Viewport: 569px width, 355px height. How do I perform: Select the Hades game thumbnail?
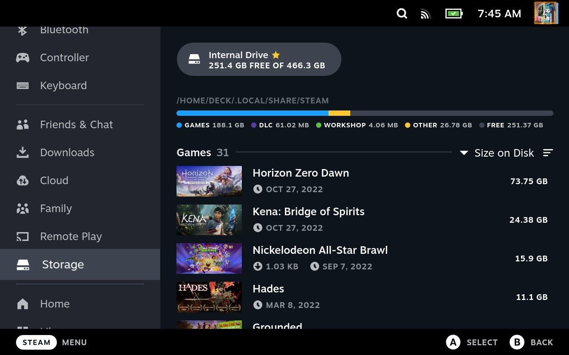pyautogui.click(x=209, y=297)
